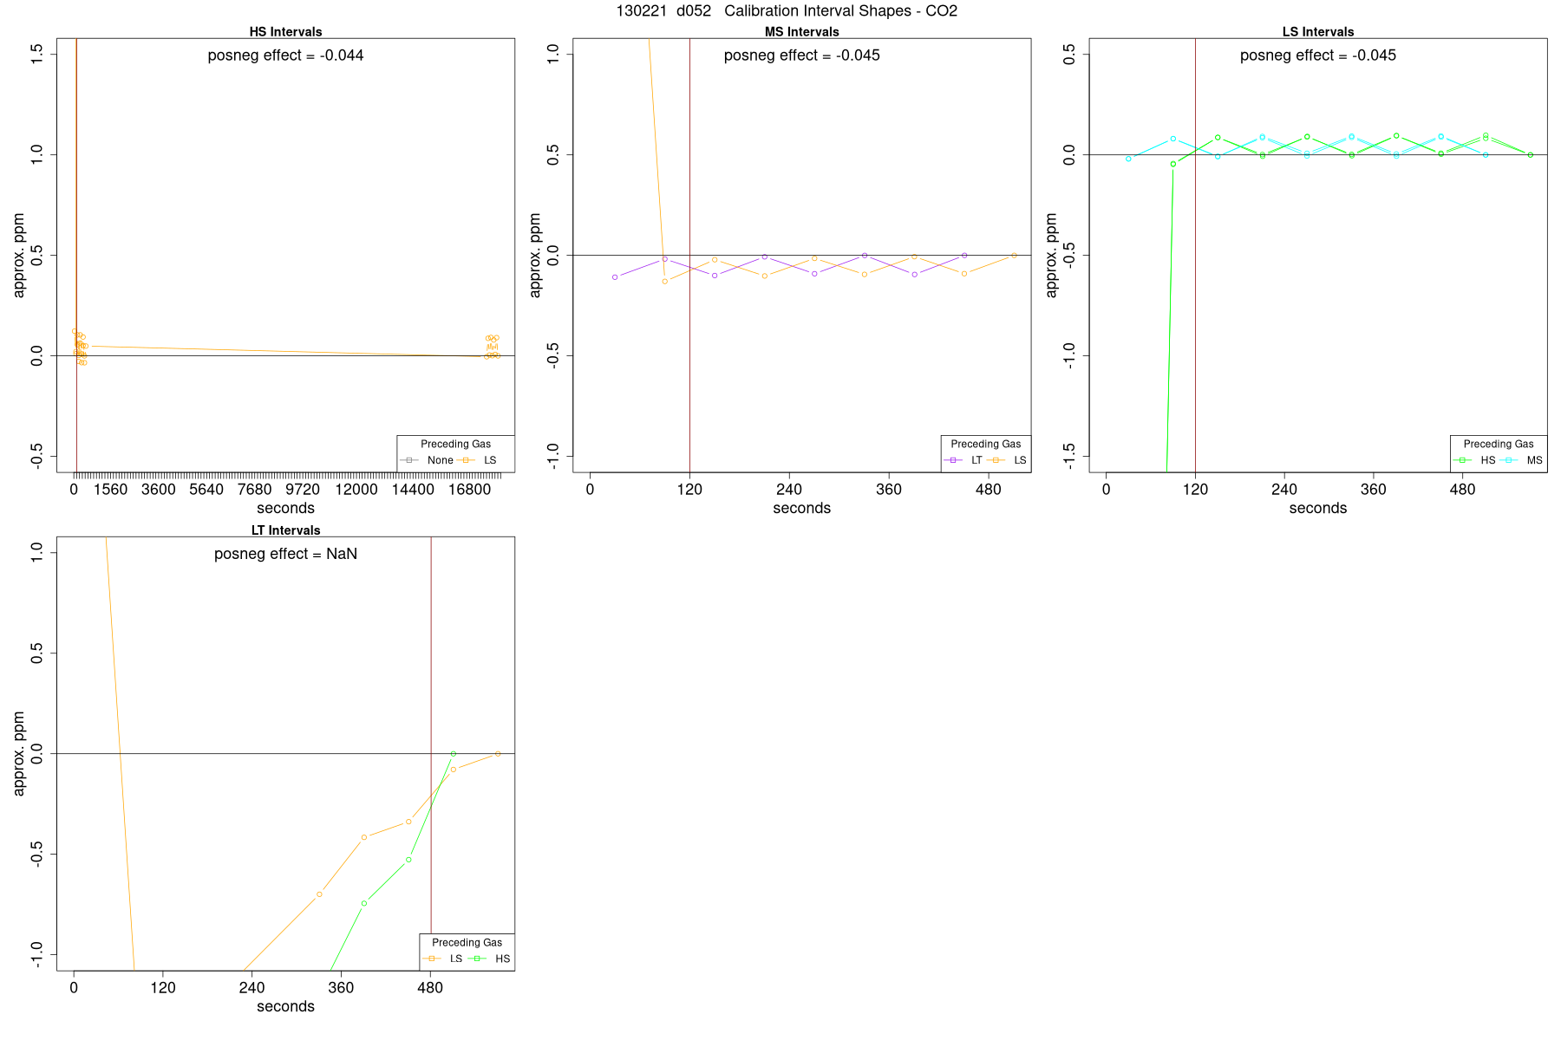1561x1040 pixels.
Task: Click the LS Intervals plot title
Action: (1318, 32)
